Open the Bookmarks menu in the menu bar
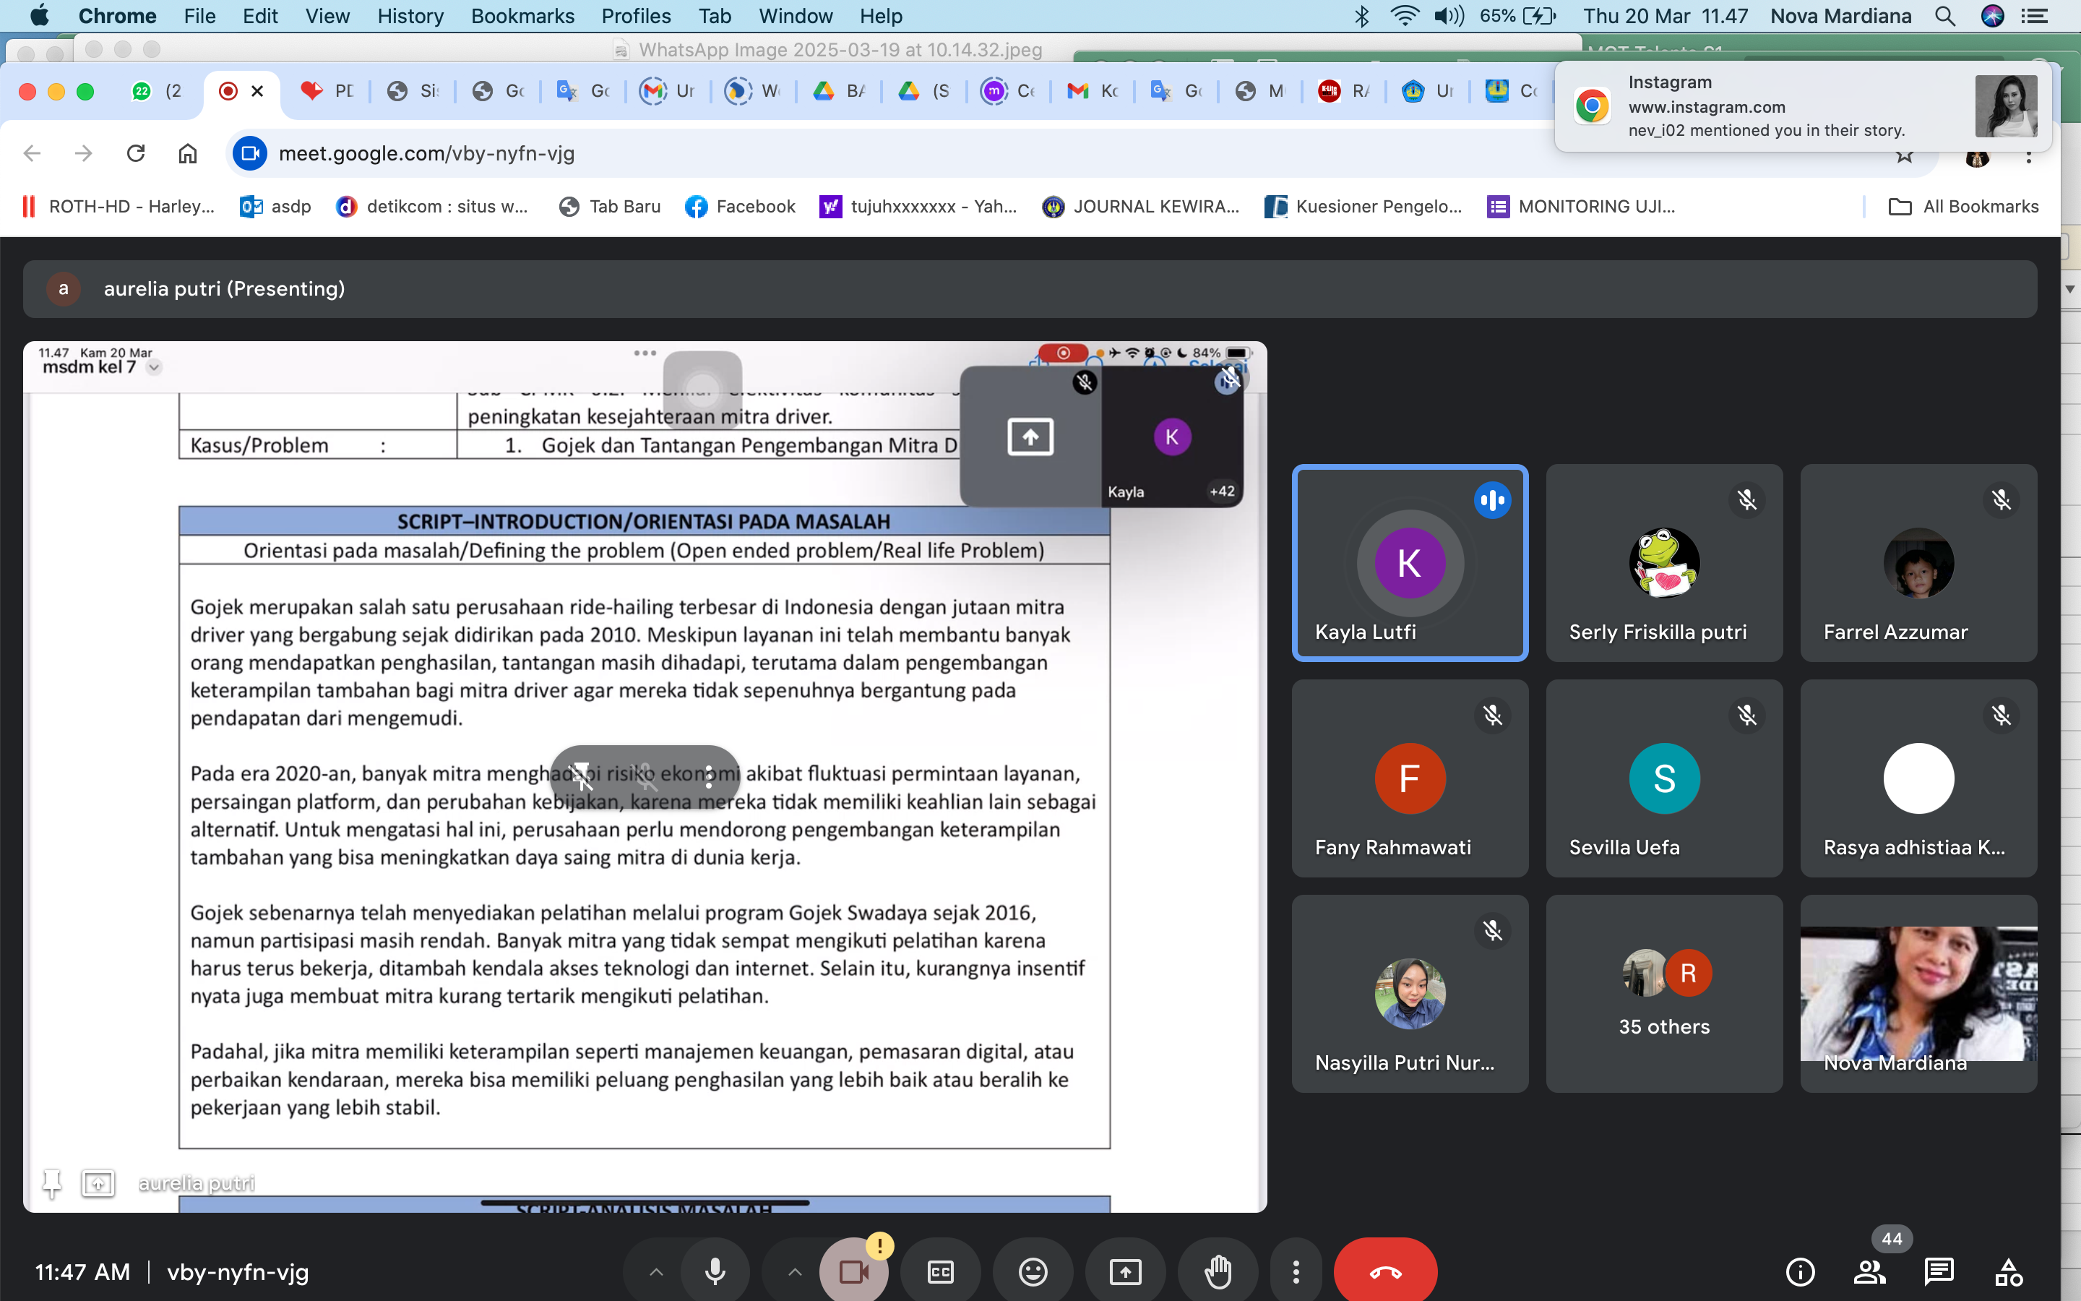 (x=523, y=17)
